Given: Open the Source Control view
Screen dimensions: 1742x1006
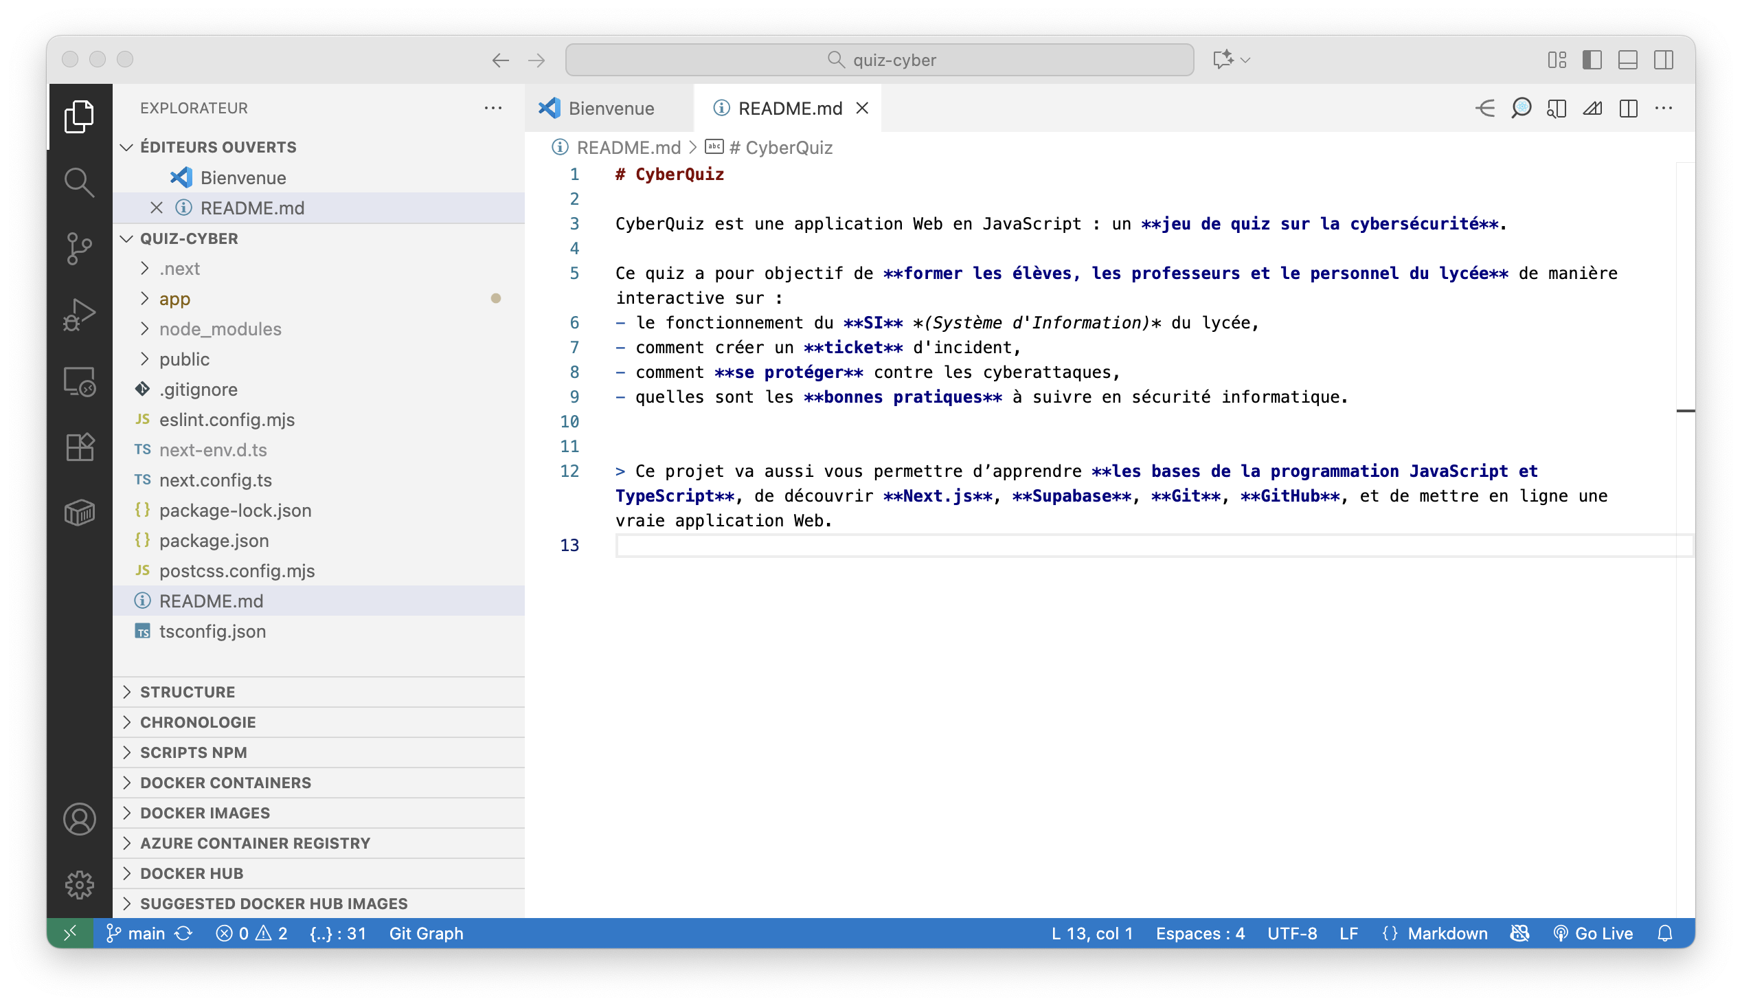Looking at the screenshot, I should coord(80,249).
